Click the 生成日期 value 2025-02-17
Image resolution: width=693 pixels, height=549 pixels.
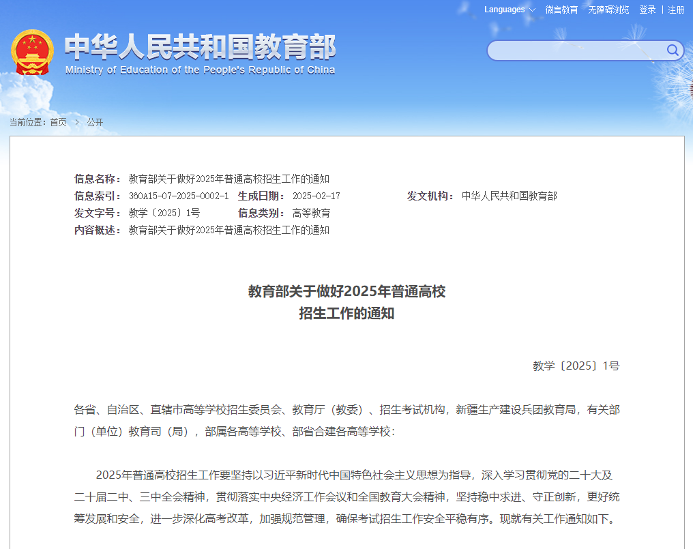coord(316,196)
